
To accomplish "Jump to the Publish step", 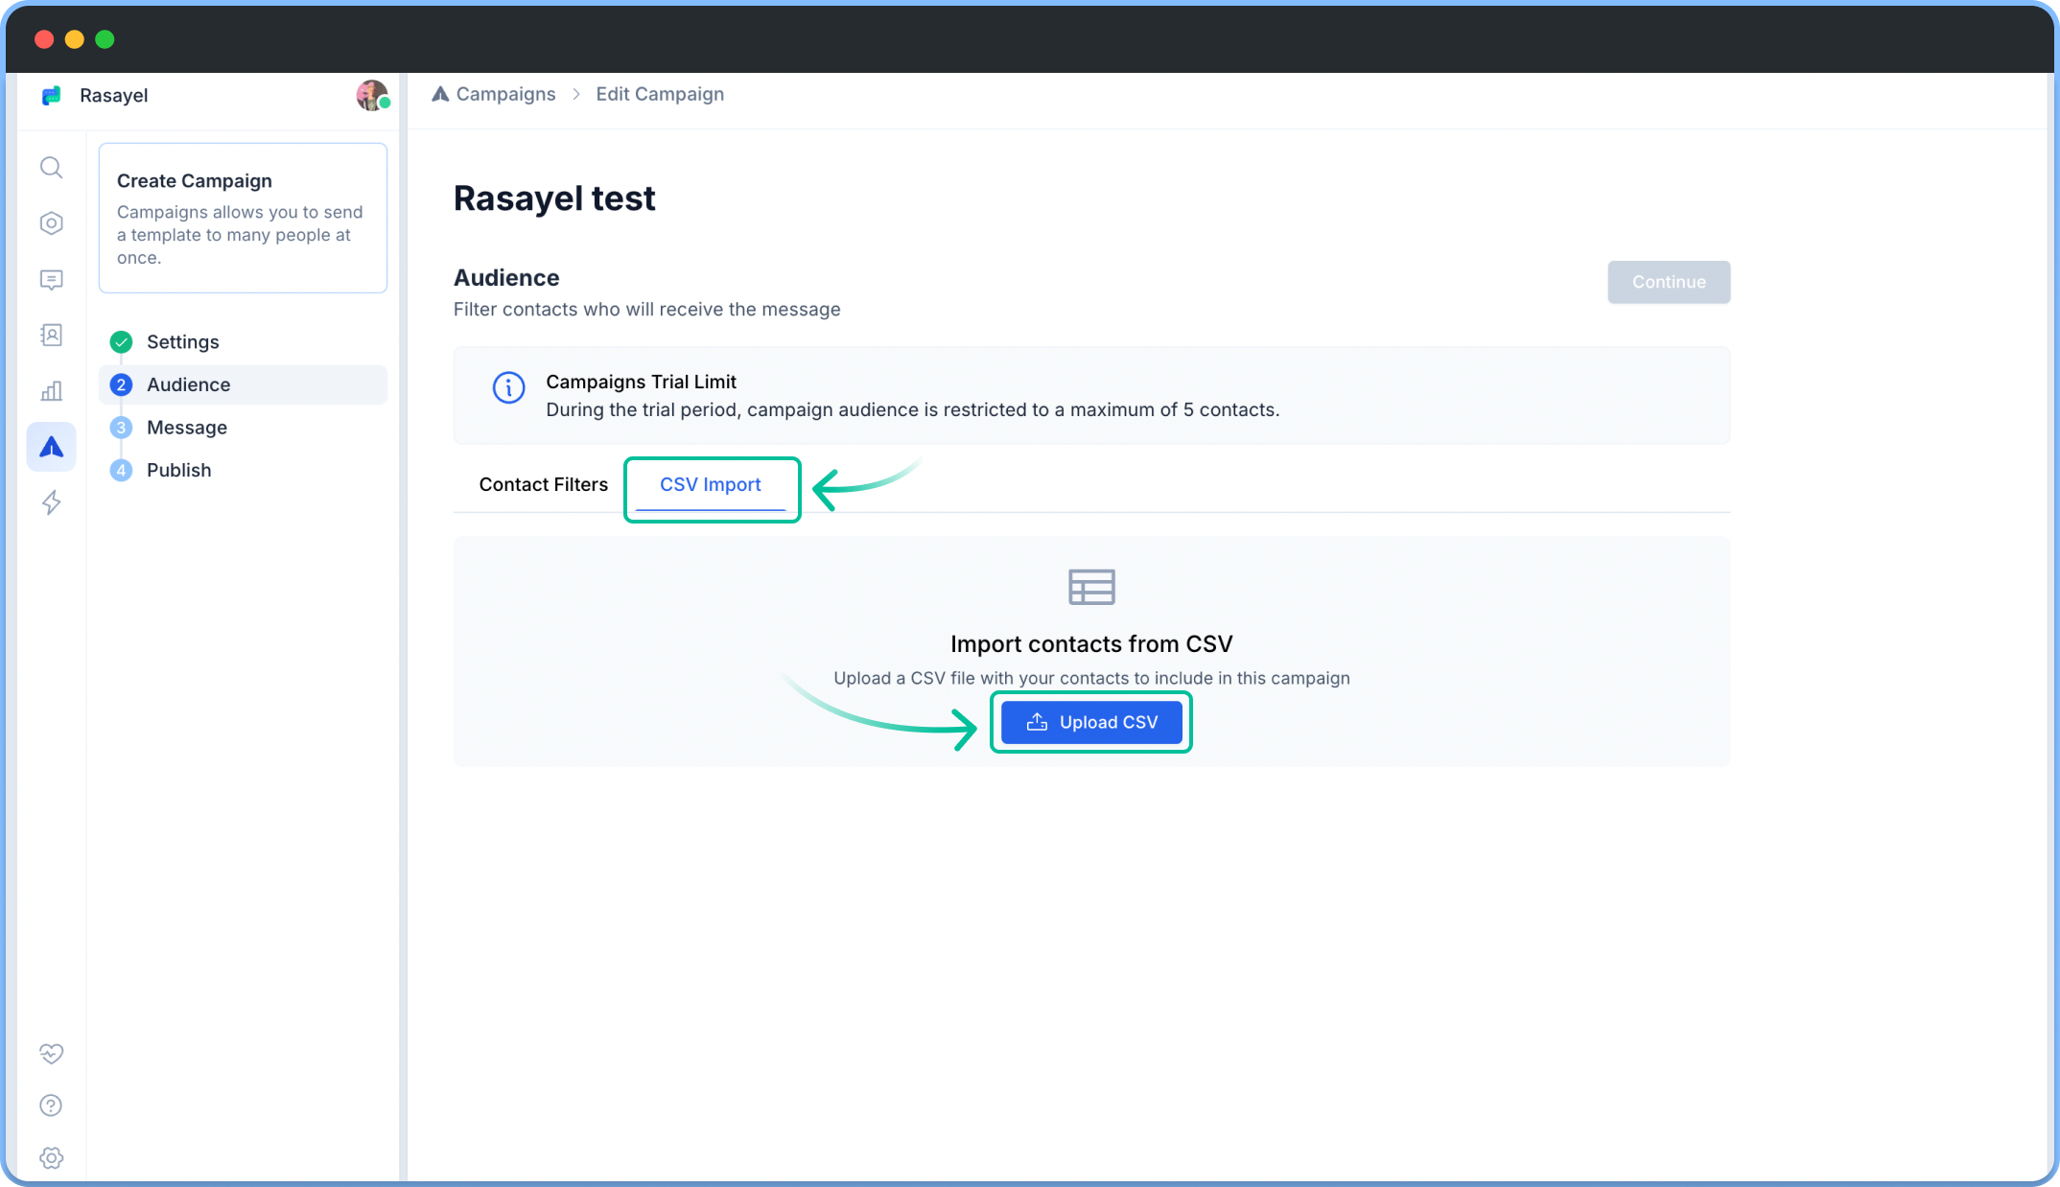I will pyautogui.click(x=178, y=470).
